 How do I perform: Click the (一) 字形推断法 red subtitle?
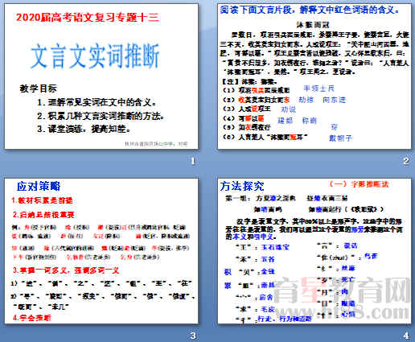coord(359,184)
